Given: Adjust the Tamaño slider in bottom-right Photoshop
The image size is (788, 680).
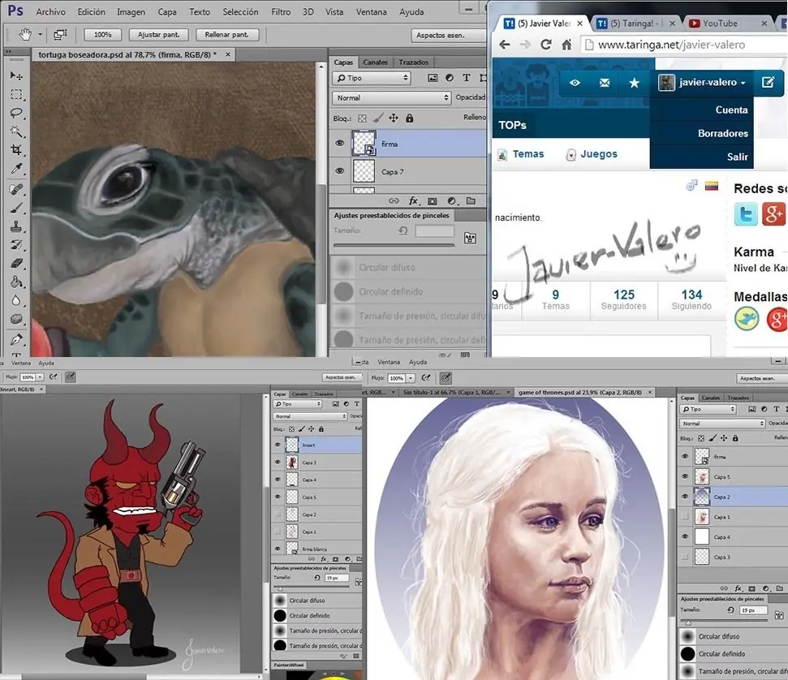Looking at the screenshot, I should click(724, 622).
